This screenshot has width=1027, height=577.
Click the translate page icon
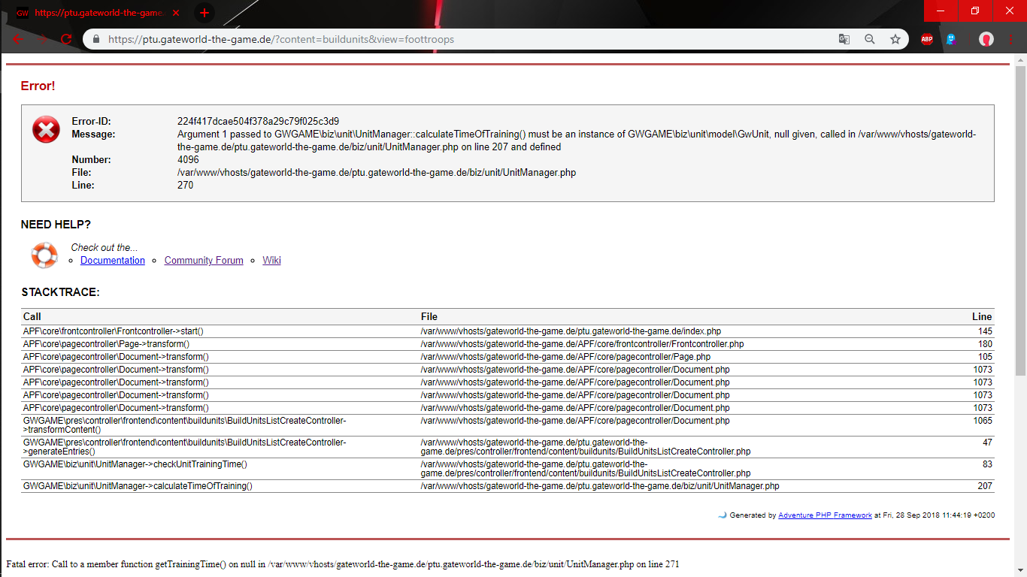click(x=844, y=39)
